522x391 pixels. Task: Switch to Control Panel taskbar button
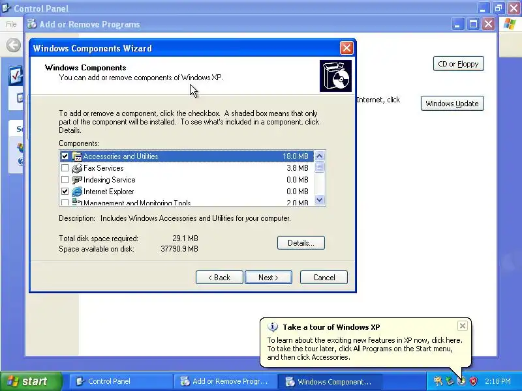click(121, 381)
